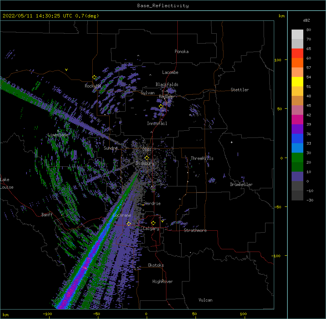Click the 45 value in dBZ legend
This screenshot has height=319, width=326.
pyautogui.click(x=309, y=106)
